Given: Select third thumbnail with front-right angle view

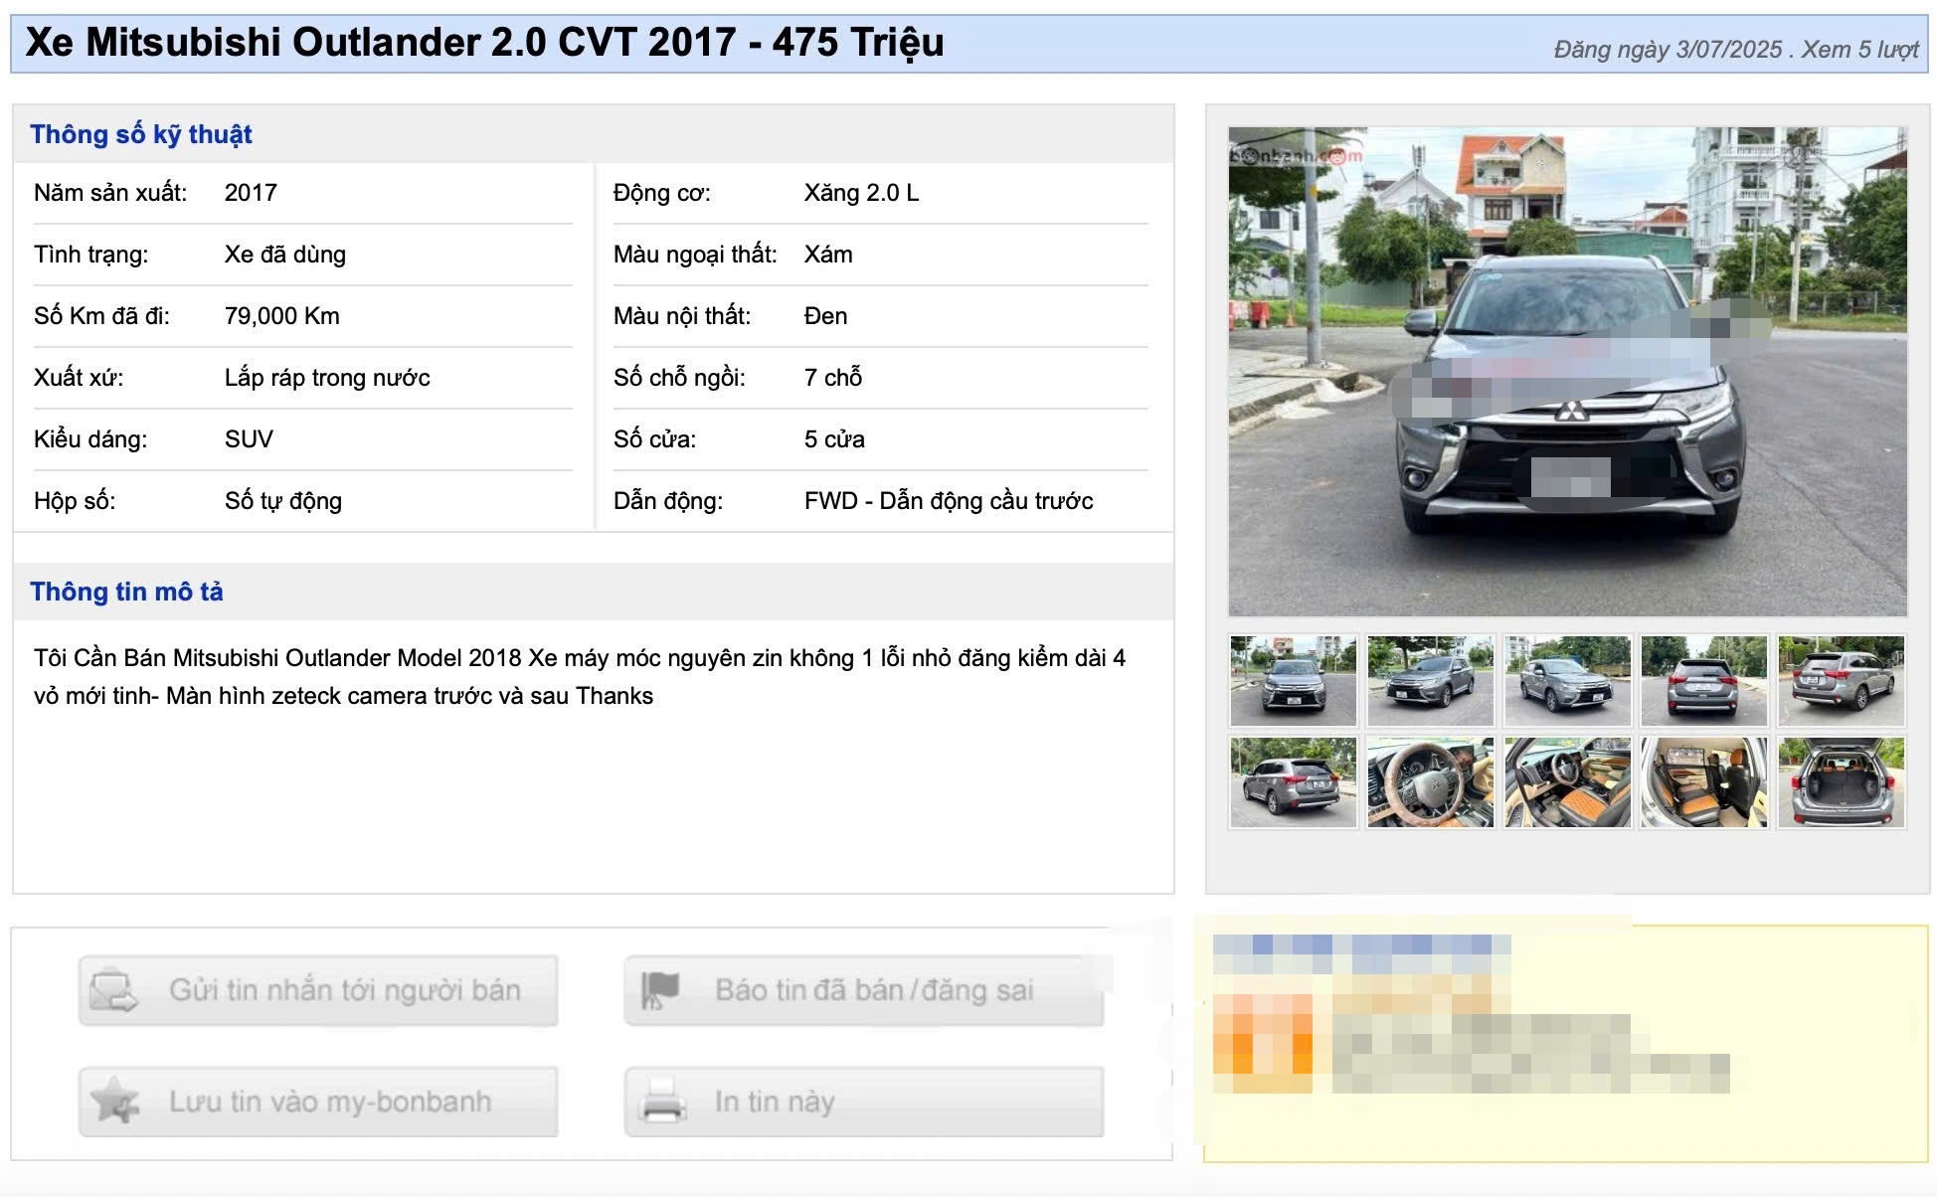Looking at the screenshot, I should coord(1567,681).
